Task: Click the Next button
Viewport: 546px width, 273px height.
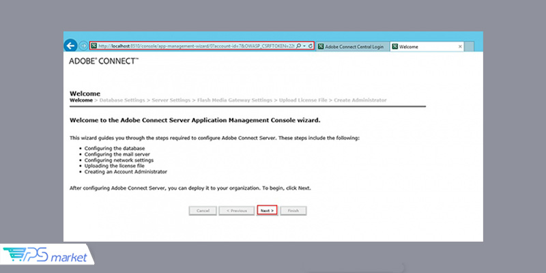Action: tap(267, 211)
